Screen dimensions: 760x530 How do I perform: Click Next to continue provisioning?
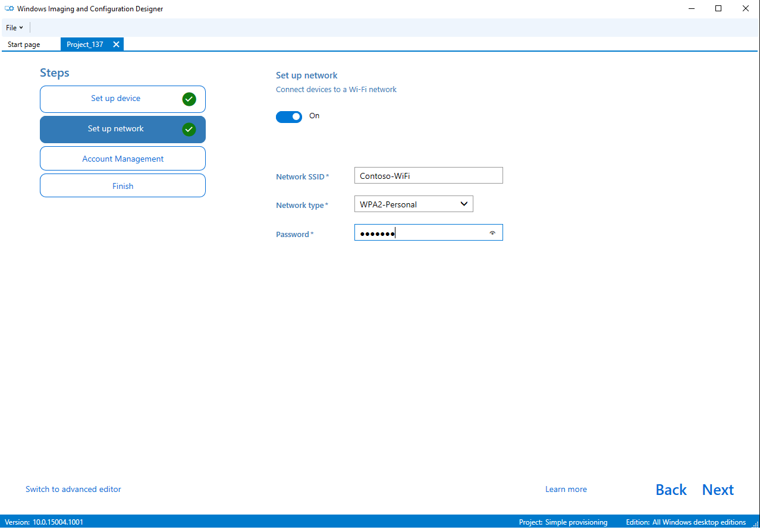(x=717, y=489)
